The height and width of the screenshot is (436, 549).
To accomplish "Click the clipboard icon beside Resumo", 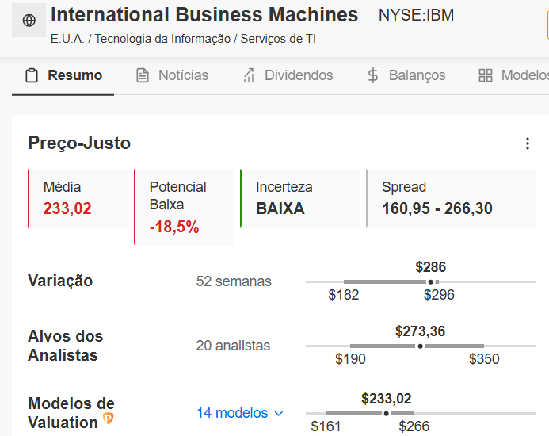I will [x=32, y=75].
